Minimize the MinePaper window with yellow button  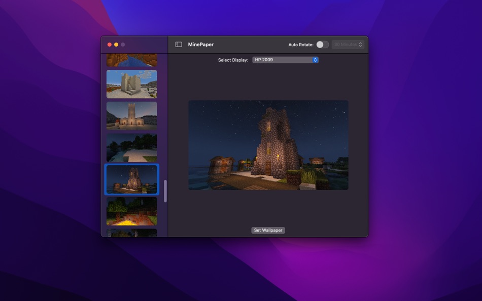coord(116,45)
